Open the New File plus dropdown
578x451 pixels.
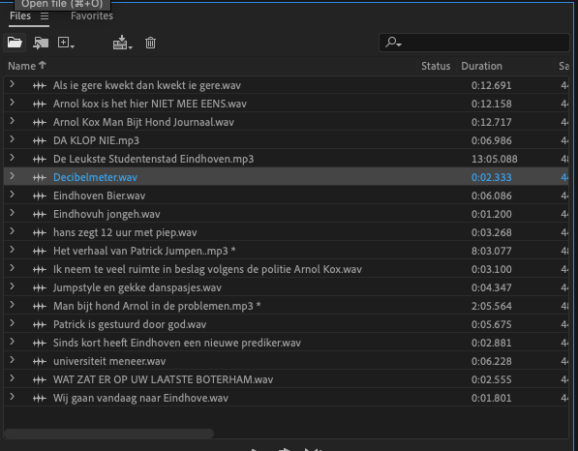(x=66, y=43)
